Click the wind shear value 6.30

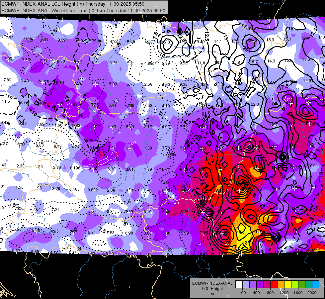[x=112, y=169]
